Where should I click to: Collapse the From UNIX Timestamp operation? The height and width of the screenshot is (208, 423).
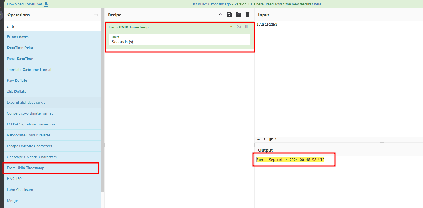pyautogui.click(x=231, y=27)
